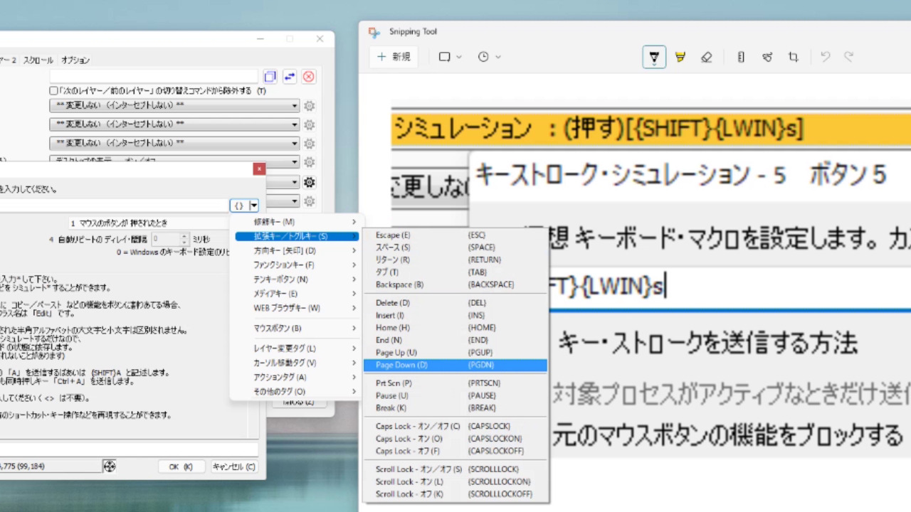This screenshot has width=911, height=512.
Task: Choose Backspace (B) menu entry
Action: pyautogui.click(x=455, y=284)
